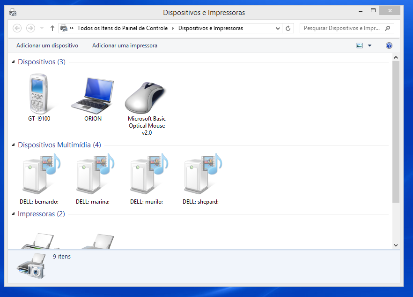The width and height of the screenshot is (413, 297).
Task: Open the view options dropdown arrow
Action: (x=369, y=46)
